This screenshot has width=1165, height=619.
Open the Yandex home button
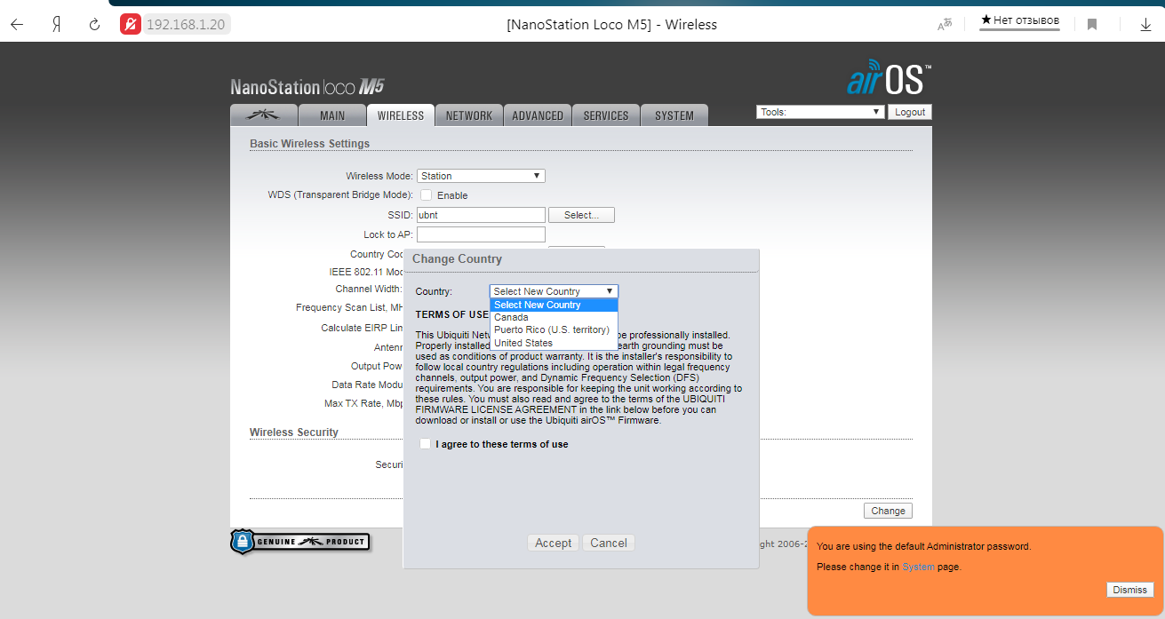tap(56, 25)
